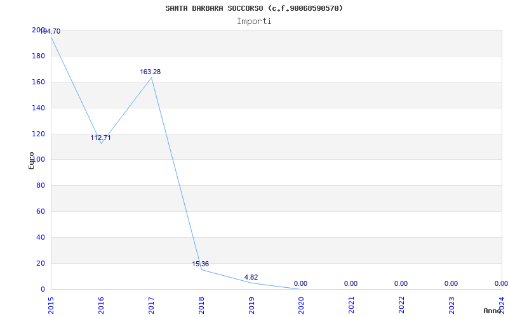Click the 0.00 label above 2023
The width and height of the screenshot is (508, 317).
point(451,283)
